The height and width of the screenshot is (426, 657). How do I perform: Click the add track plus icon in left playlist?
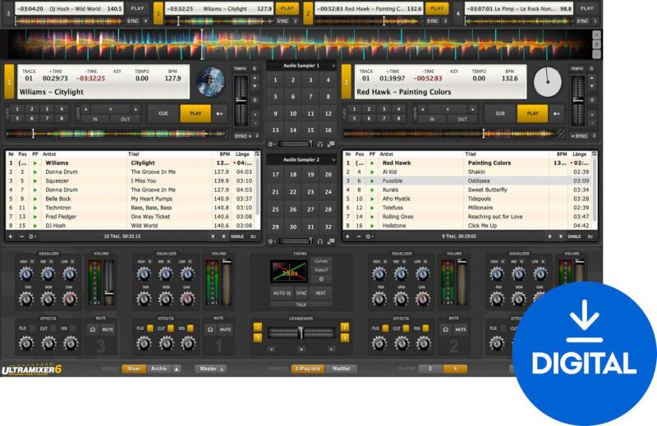pyautogui.click(x=10, y=236)
